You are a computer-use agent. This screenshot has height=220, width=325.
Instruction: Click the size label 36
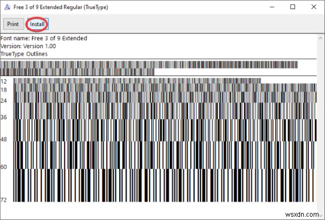coord(4,118)
